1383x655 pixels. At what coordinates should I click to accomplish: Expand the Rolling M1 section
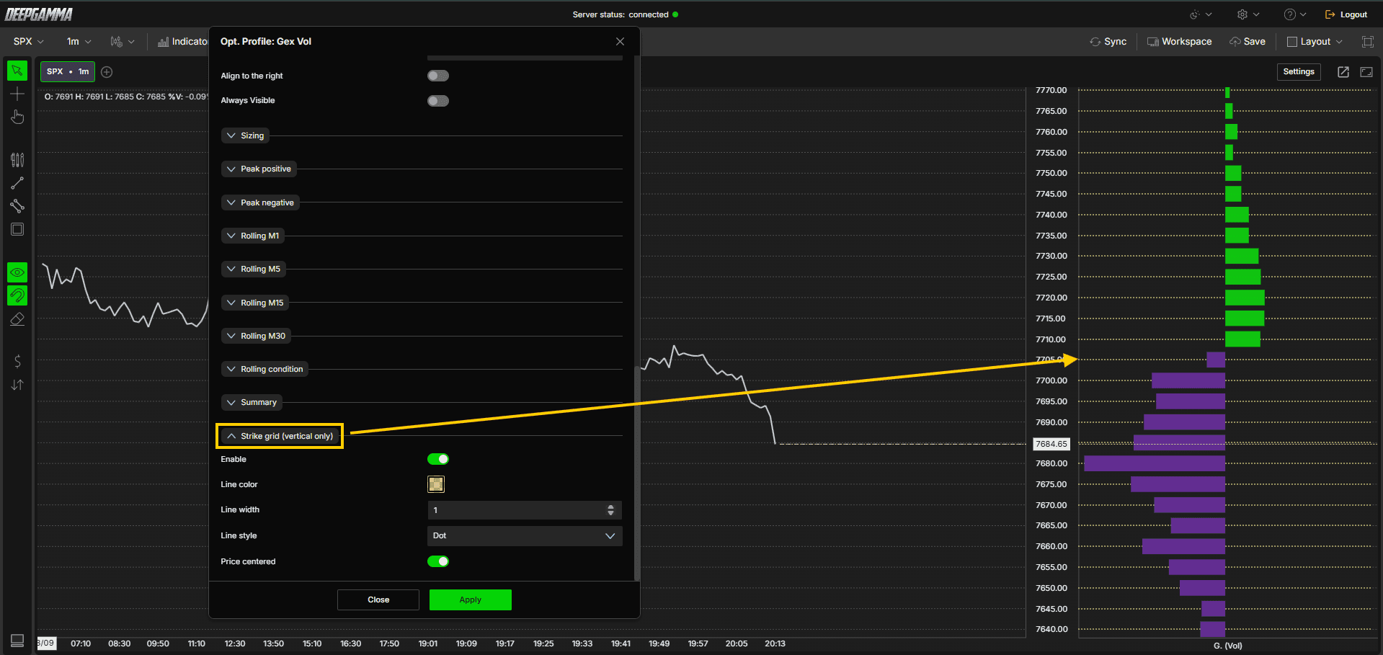click(x=253, y=236)
